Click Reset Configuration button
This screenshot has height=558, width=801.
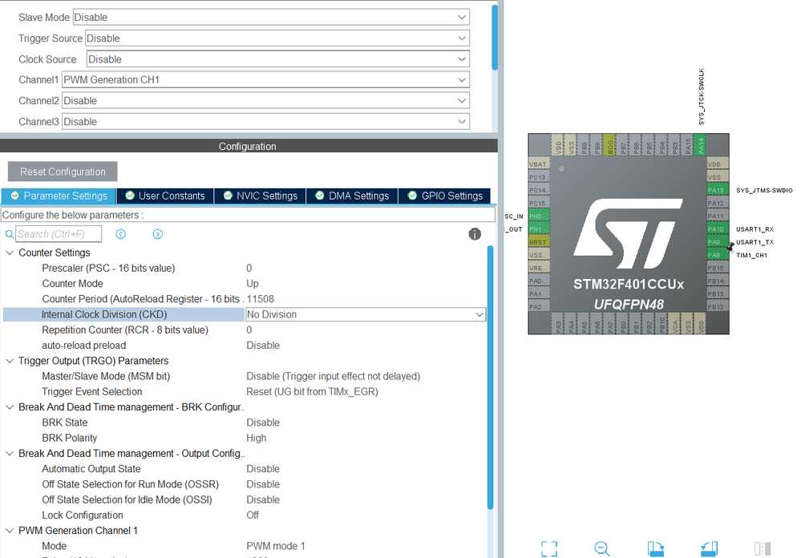[x=63, y=172]
